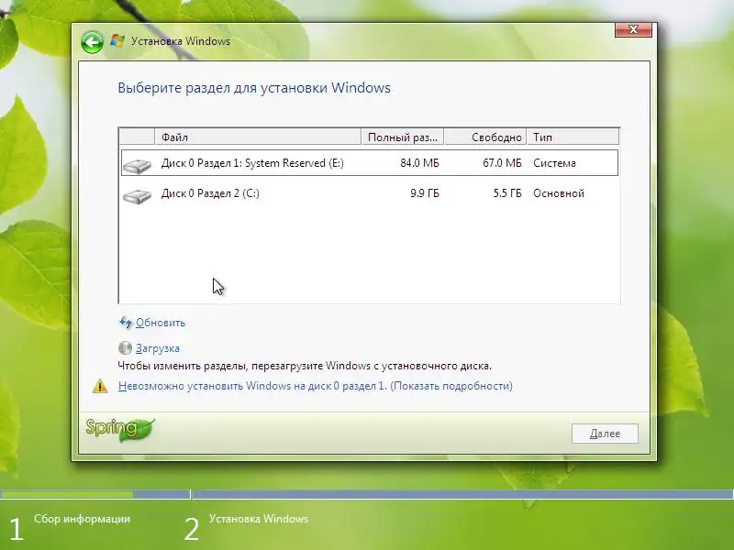Viewport: 734px width, 550px height.
Task: Click the step 2 Установка Windows label
Action: (259, 519)
